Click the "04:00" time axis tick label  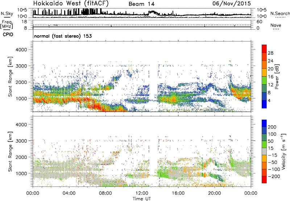pyautogui.click(x=69, y=193)
